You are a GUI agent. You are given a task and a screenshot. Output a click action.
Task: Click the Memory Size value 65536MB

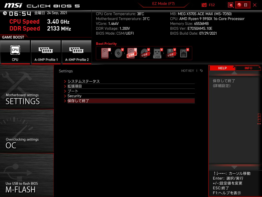(x=201, y=24)
